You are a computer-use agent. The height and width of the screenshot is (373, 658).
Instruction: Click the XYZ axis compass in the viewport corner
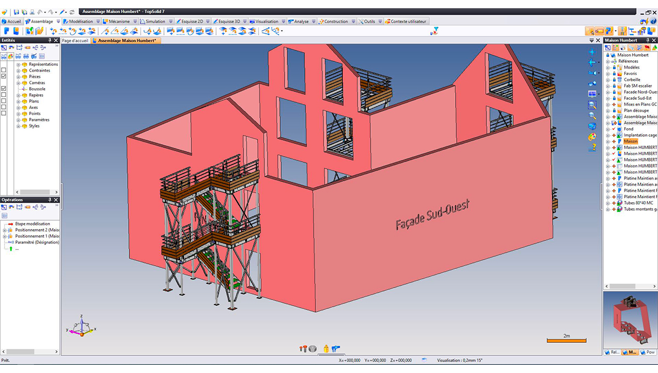(x=82, y=327)
